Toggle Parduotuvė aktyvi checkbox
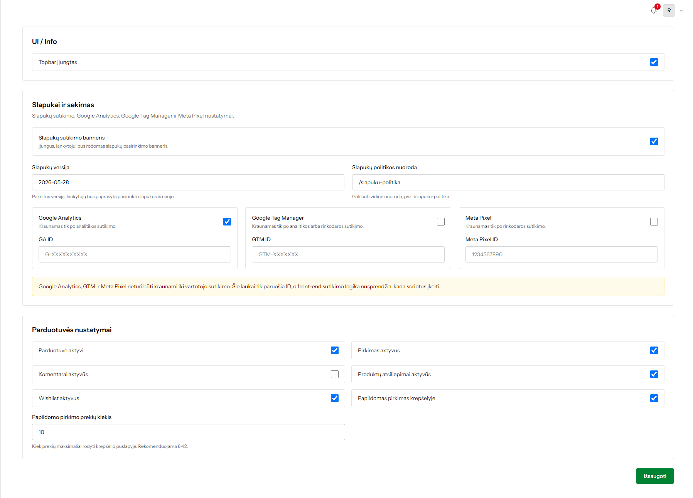The height and width of the screenshot is (498, 693). [335, 350]
